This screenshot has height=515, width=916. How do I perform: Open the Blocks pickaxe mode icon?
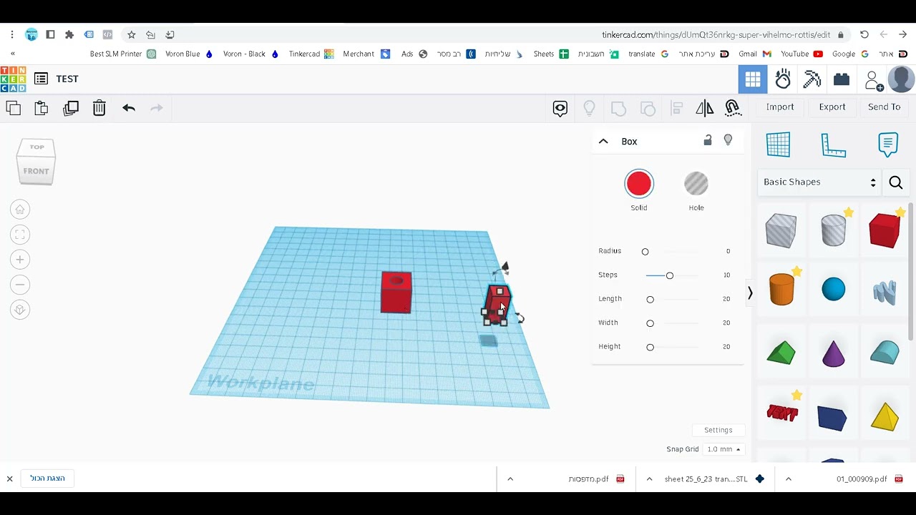point(812,79)
